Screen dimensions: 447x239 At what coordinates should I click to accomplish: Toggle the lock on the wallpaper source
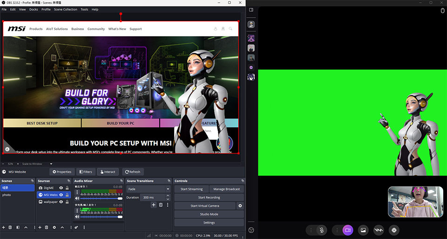67,202
